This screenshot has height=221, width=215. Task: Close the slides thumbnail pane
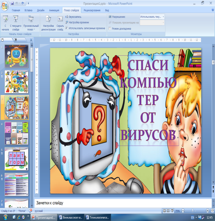click(x=31, y=40)
